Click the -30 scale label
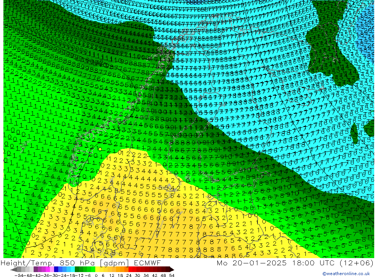Viewport: 378px width, 277px height. [x=54, y=275]
